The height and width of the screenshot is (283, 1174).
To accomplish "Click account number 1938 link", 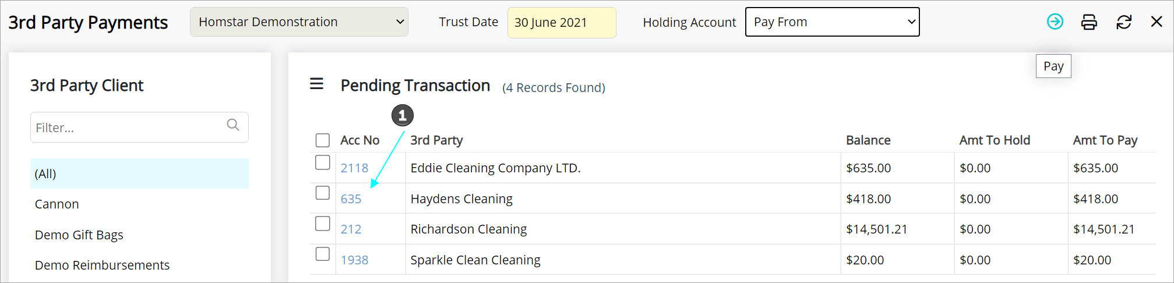I will [354, 260].
